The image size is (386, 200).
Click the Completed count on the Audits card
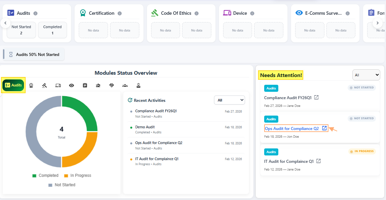click(x=52, y=30)
